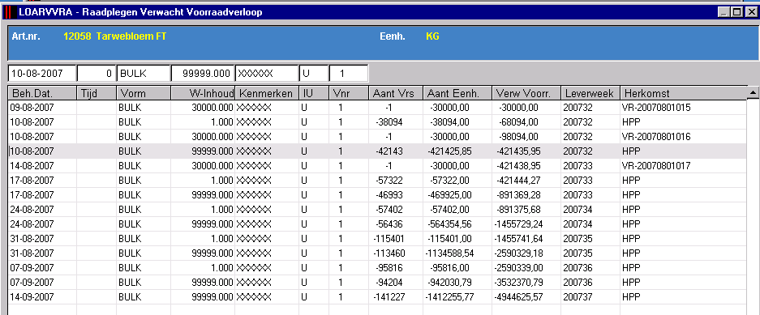
Task: Click the value -1455741,64
Action: point(518,239)
